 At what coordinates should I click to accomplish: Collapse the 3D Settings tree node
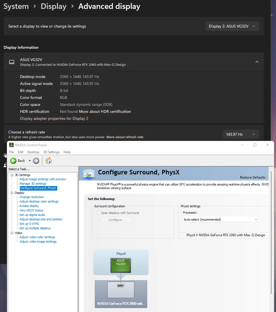tap(12, 175)
